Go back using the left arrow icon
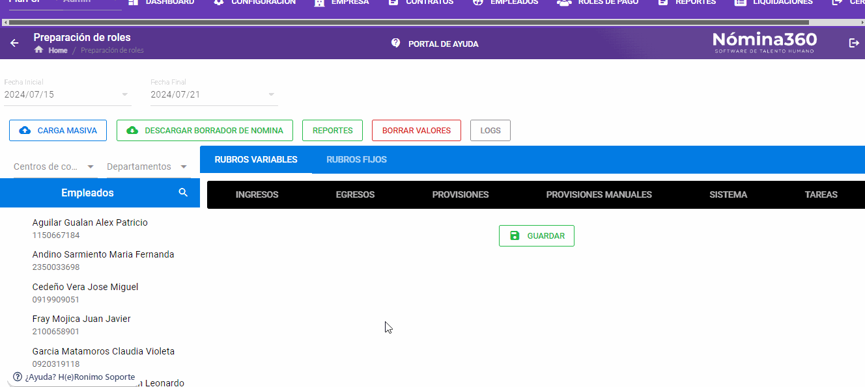The height and width of the screenshot is (387, 865). click(x=14, y=43)
